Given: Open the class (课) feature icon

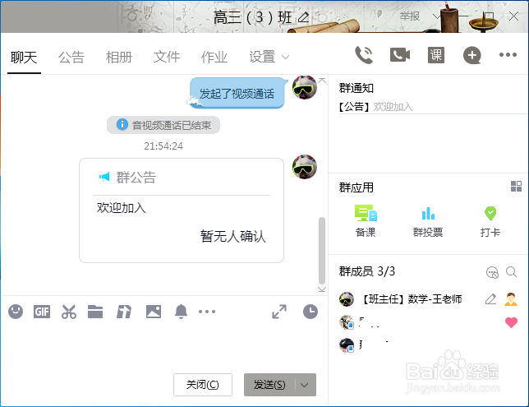Looking at the screenshot, I should click(436, 55).
